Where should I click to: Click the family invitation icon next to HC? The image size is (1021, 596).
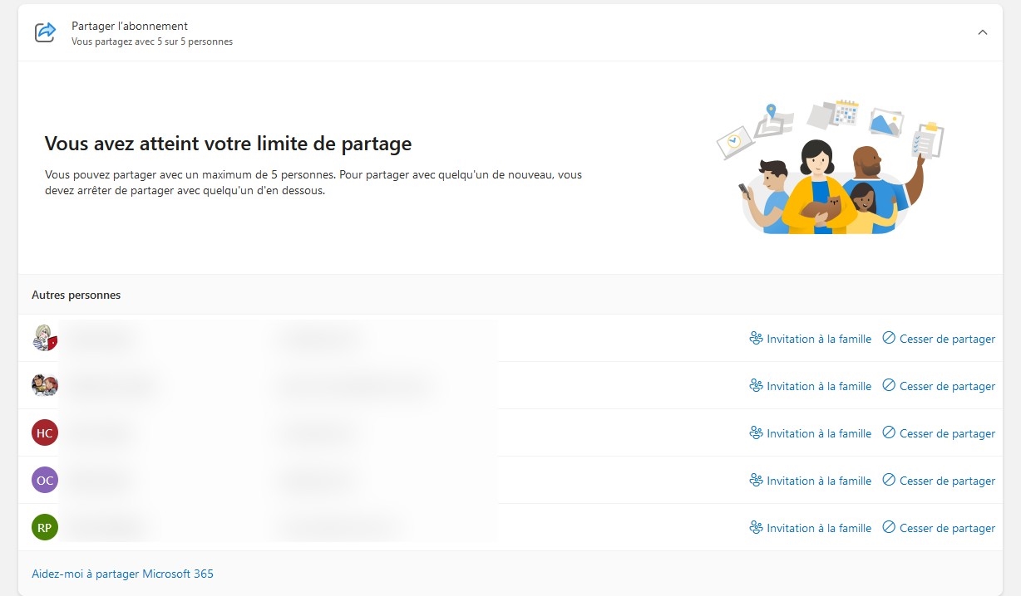pyautogui.click(x=756, y=432)
